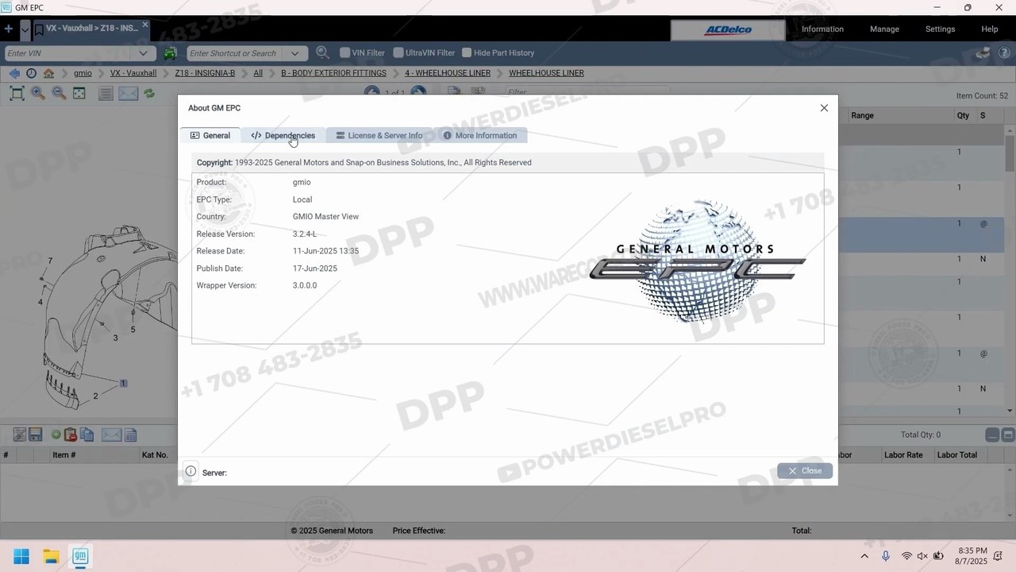Click the illustration selection-area icon
The height and width of the screenshot is (572, 1016).
click(x=79, y=94)
